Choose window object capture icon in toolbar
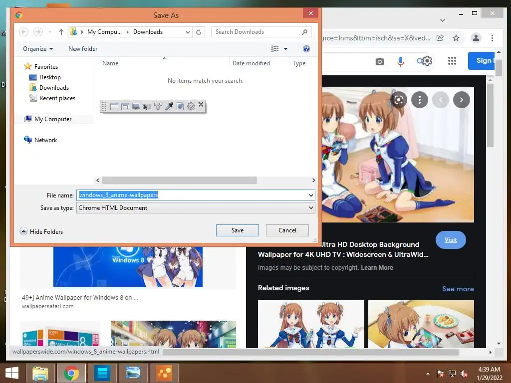Viewport: 511px width, 383px height. coord(125,107)
